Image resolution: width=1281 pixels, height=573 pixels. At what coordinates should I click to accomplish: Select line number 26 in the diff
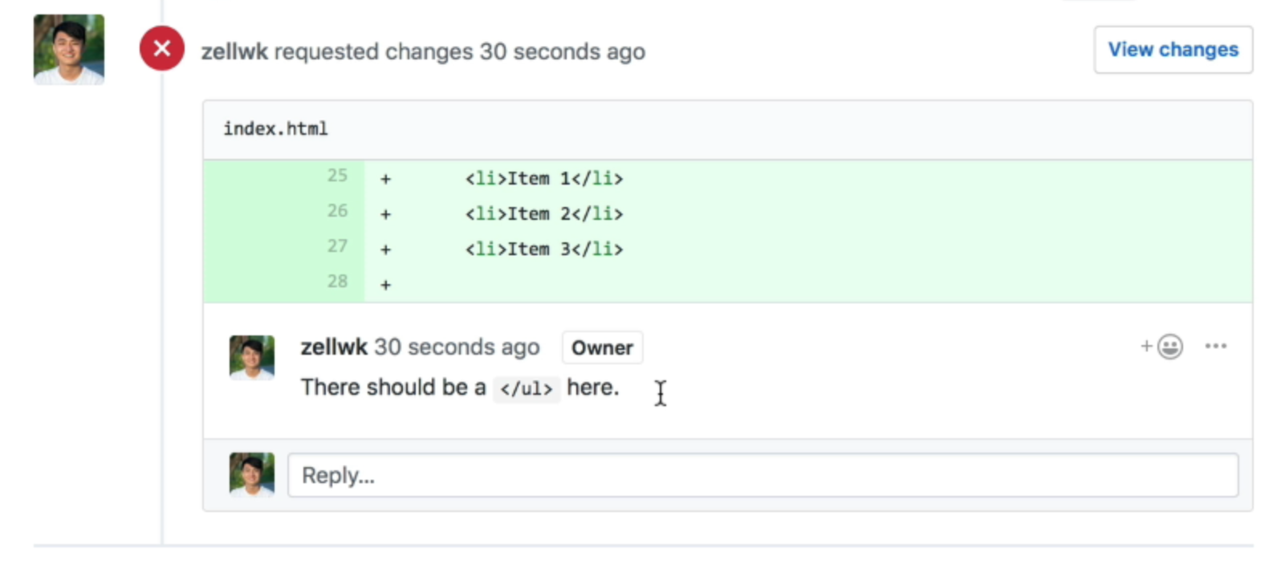tap(338, 211)
